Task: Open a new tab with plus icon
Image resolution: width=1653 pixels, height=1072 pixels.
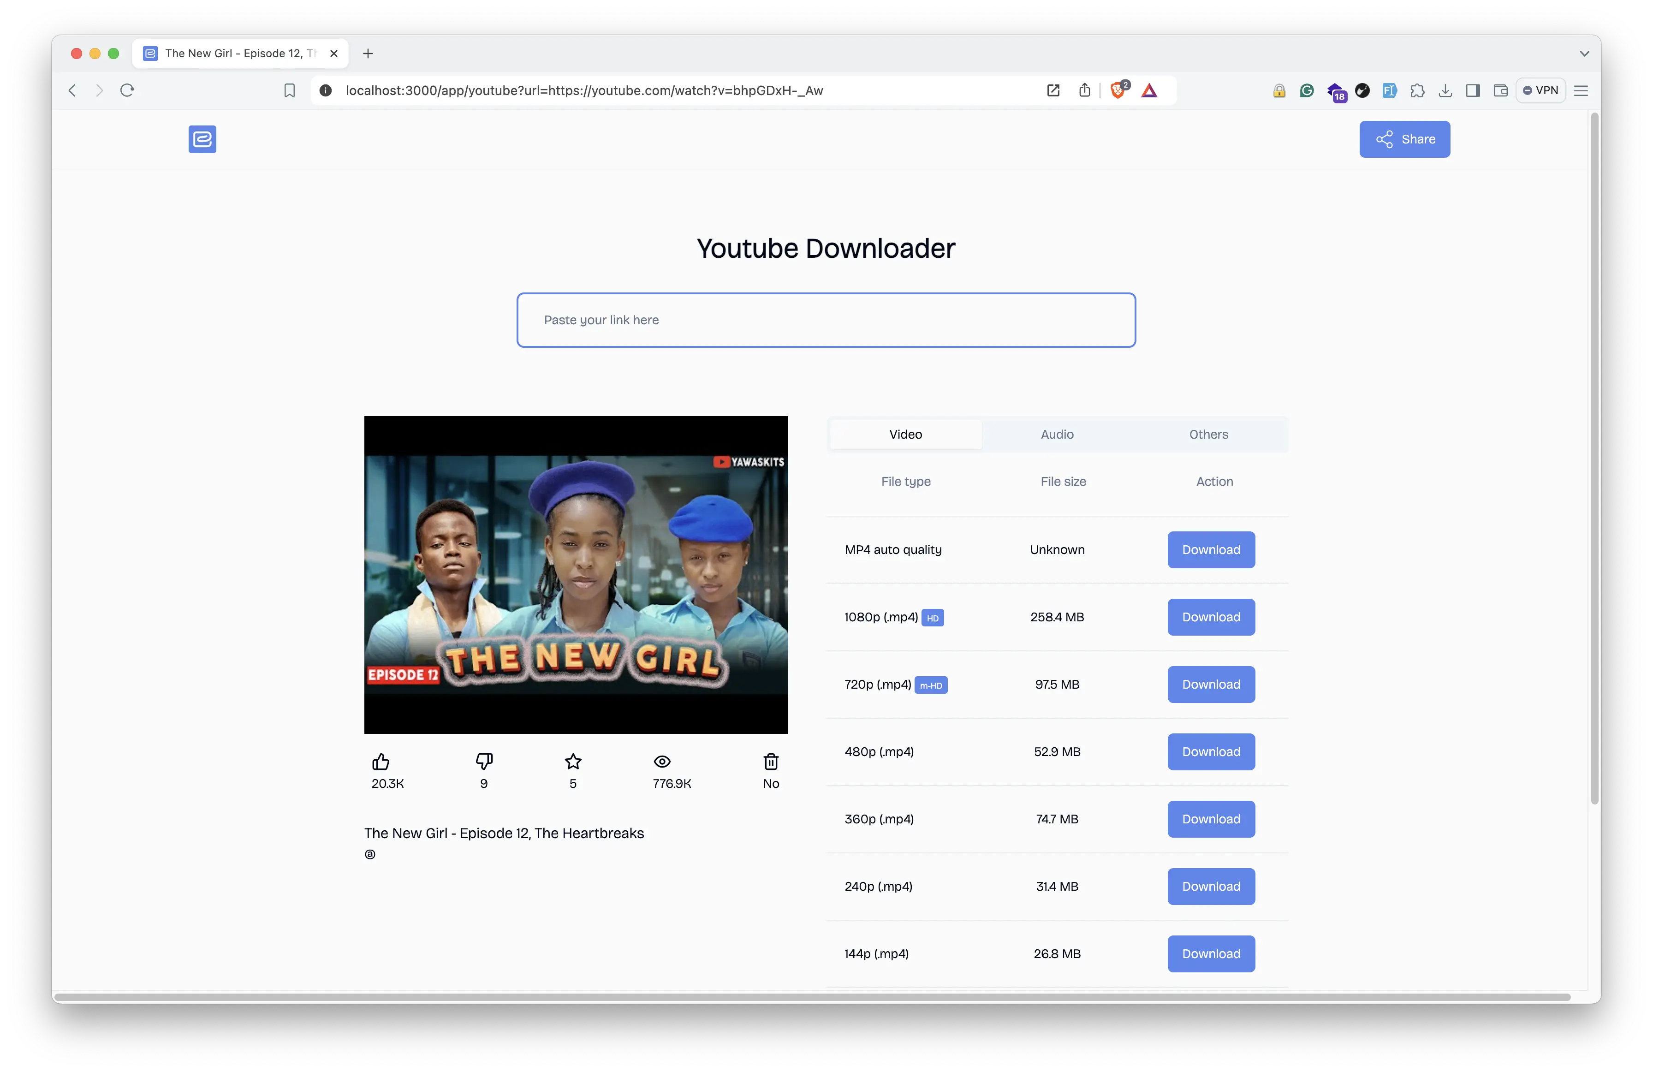Action: point(368,54)
